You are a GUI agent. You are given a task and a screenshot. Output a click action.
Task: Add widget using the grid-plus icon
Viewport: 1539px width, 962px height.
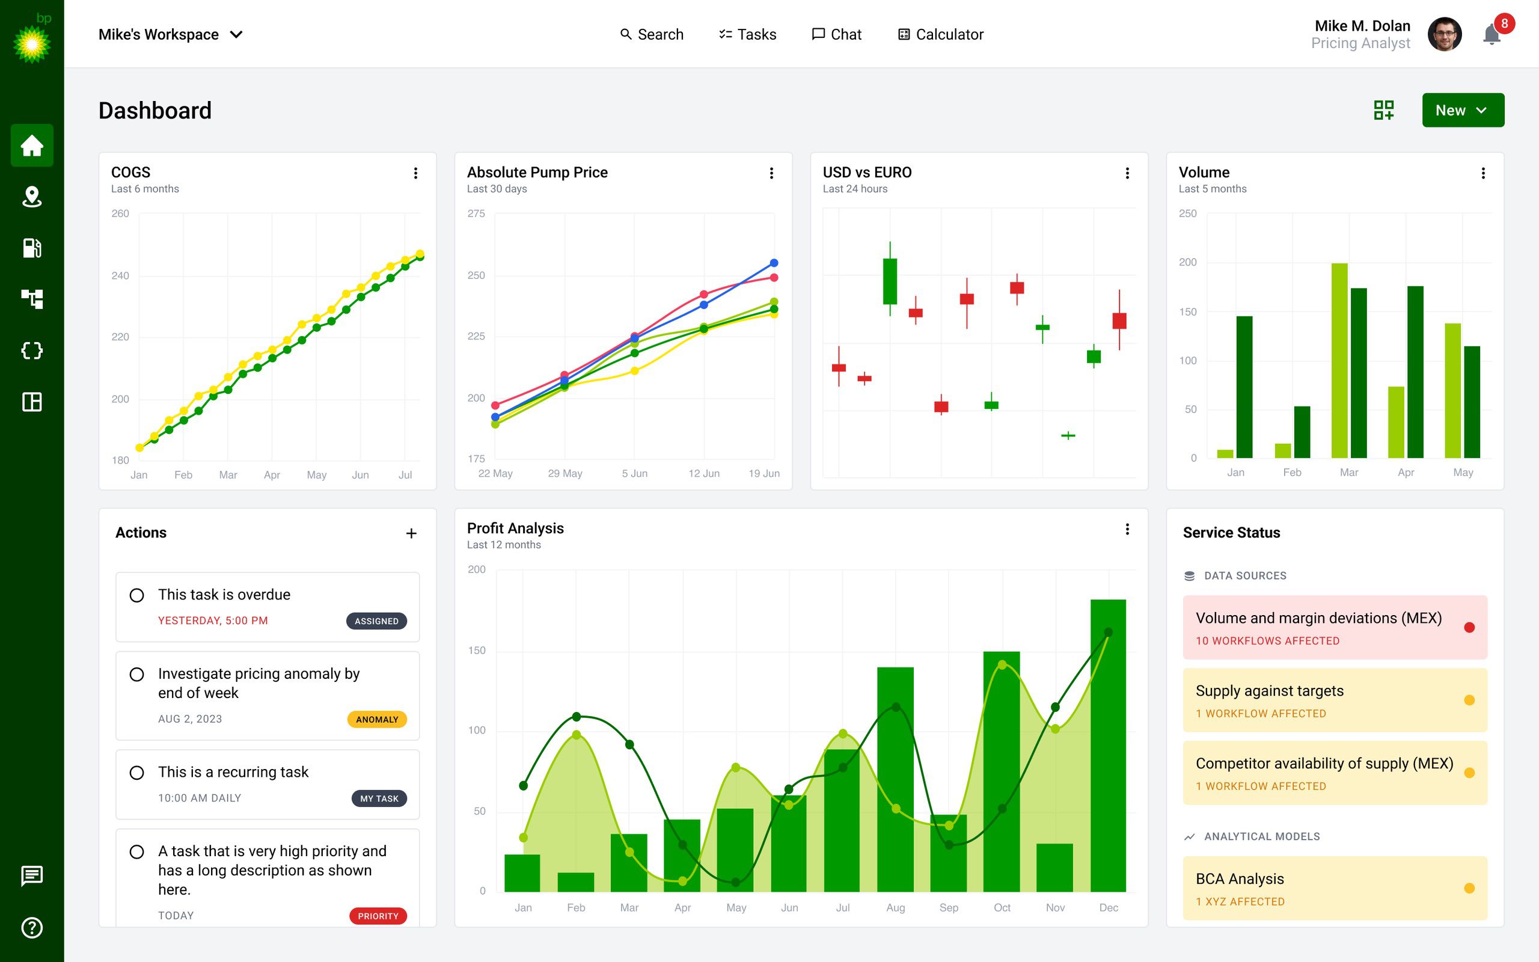click(1384, 110)
